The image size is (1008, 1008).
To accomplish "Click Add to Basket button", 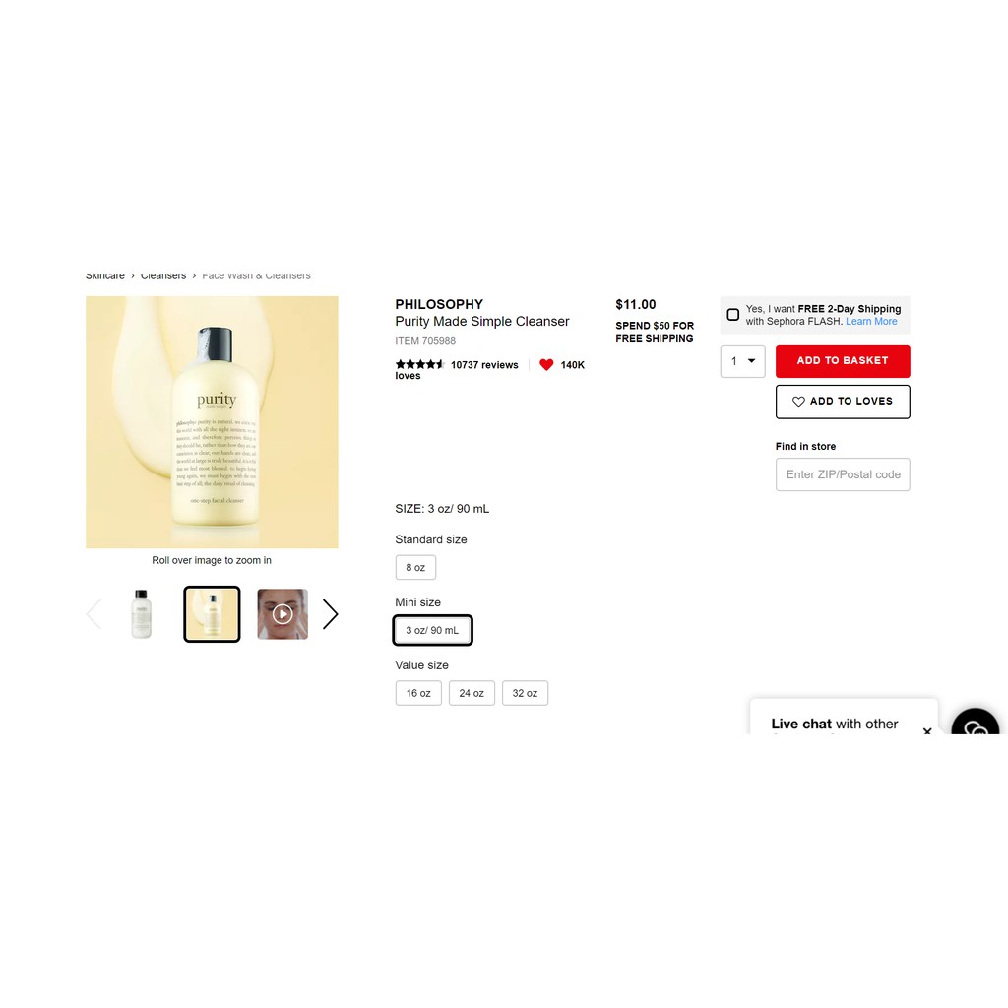I will [x=843, y=361].
